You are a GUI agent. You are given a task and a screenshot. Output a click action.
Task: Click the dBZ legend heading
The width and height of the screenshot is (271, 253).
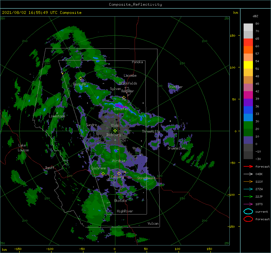[x=255, y=16]
